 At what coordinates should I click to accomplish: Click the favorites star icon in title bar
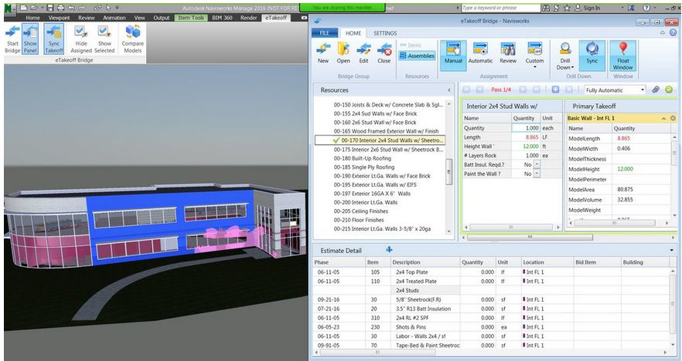click(568, 8)
